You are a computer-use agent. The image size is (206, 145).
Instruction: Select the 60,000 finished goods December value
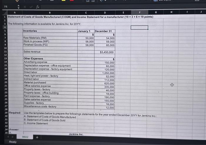[x=105, y=45]
